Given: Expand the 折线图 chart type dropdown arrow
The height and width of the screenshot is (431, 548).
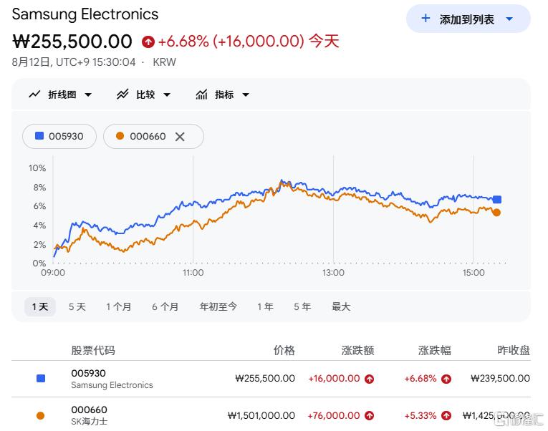Looking at the screenshot, I should [88, 95].
